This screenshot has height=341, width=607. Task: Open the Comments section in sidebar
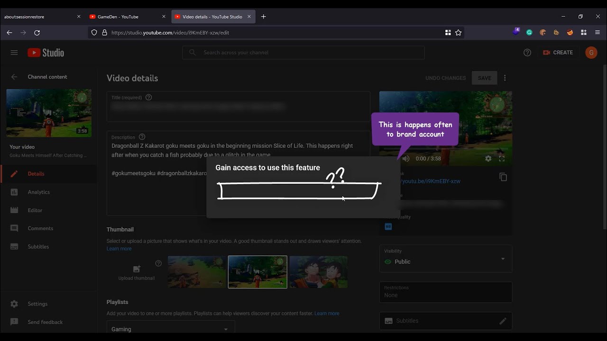[x=48, y=228]
